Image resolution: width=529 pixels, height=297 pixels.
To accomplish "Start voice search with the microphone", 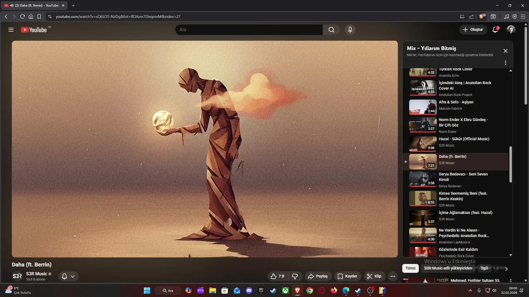I will click(350, 30).
